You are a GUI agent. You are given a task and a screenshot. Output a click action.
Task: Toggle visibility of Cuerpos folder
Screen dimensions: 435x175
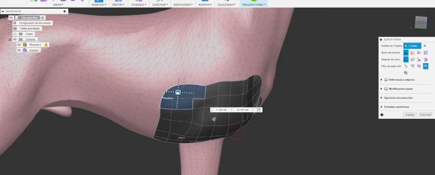15,39
